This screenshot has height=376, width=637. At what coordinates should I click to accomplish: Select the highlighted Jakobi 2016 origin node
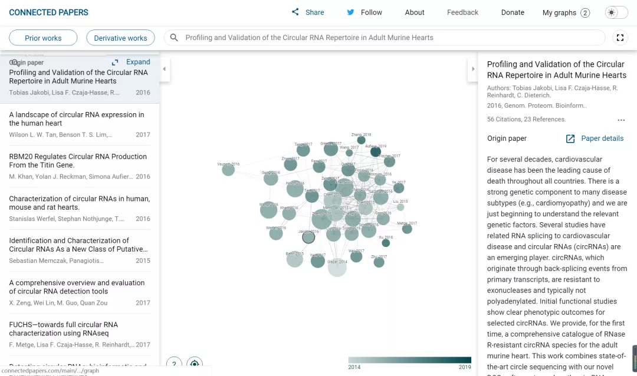point(308,238)
